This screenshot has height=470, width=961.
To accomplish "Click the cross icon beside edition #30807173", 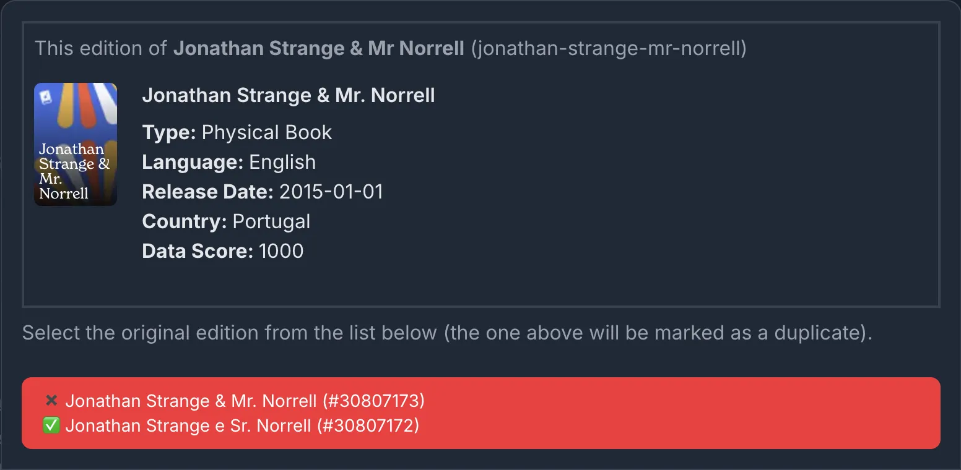I will [x=51, y=401].
